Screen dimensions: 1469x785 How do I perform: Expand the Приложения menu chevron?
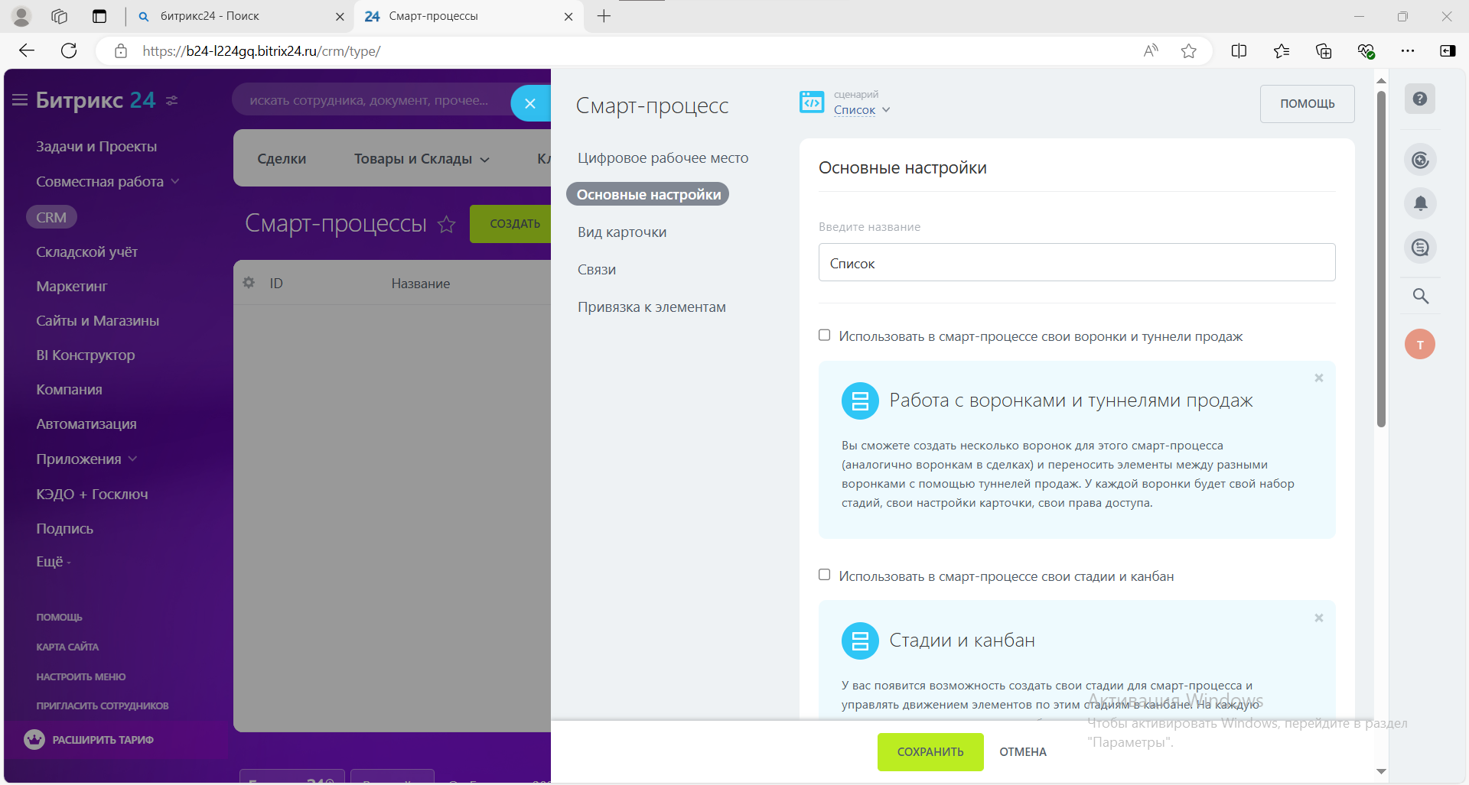click(x=132, y=459)
